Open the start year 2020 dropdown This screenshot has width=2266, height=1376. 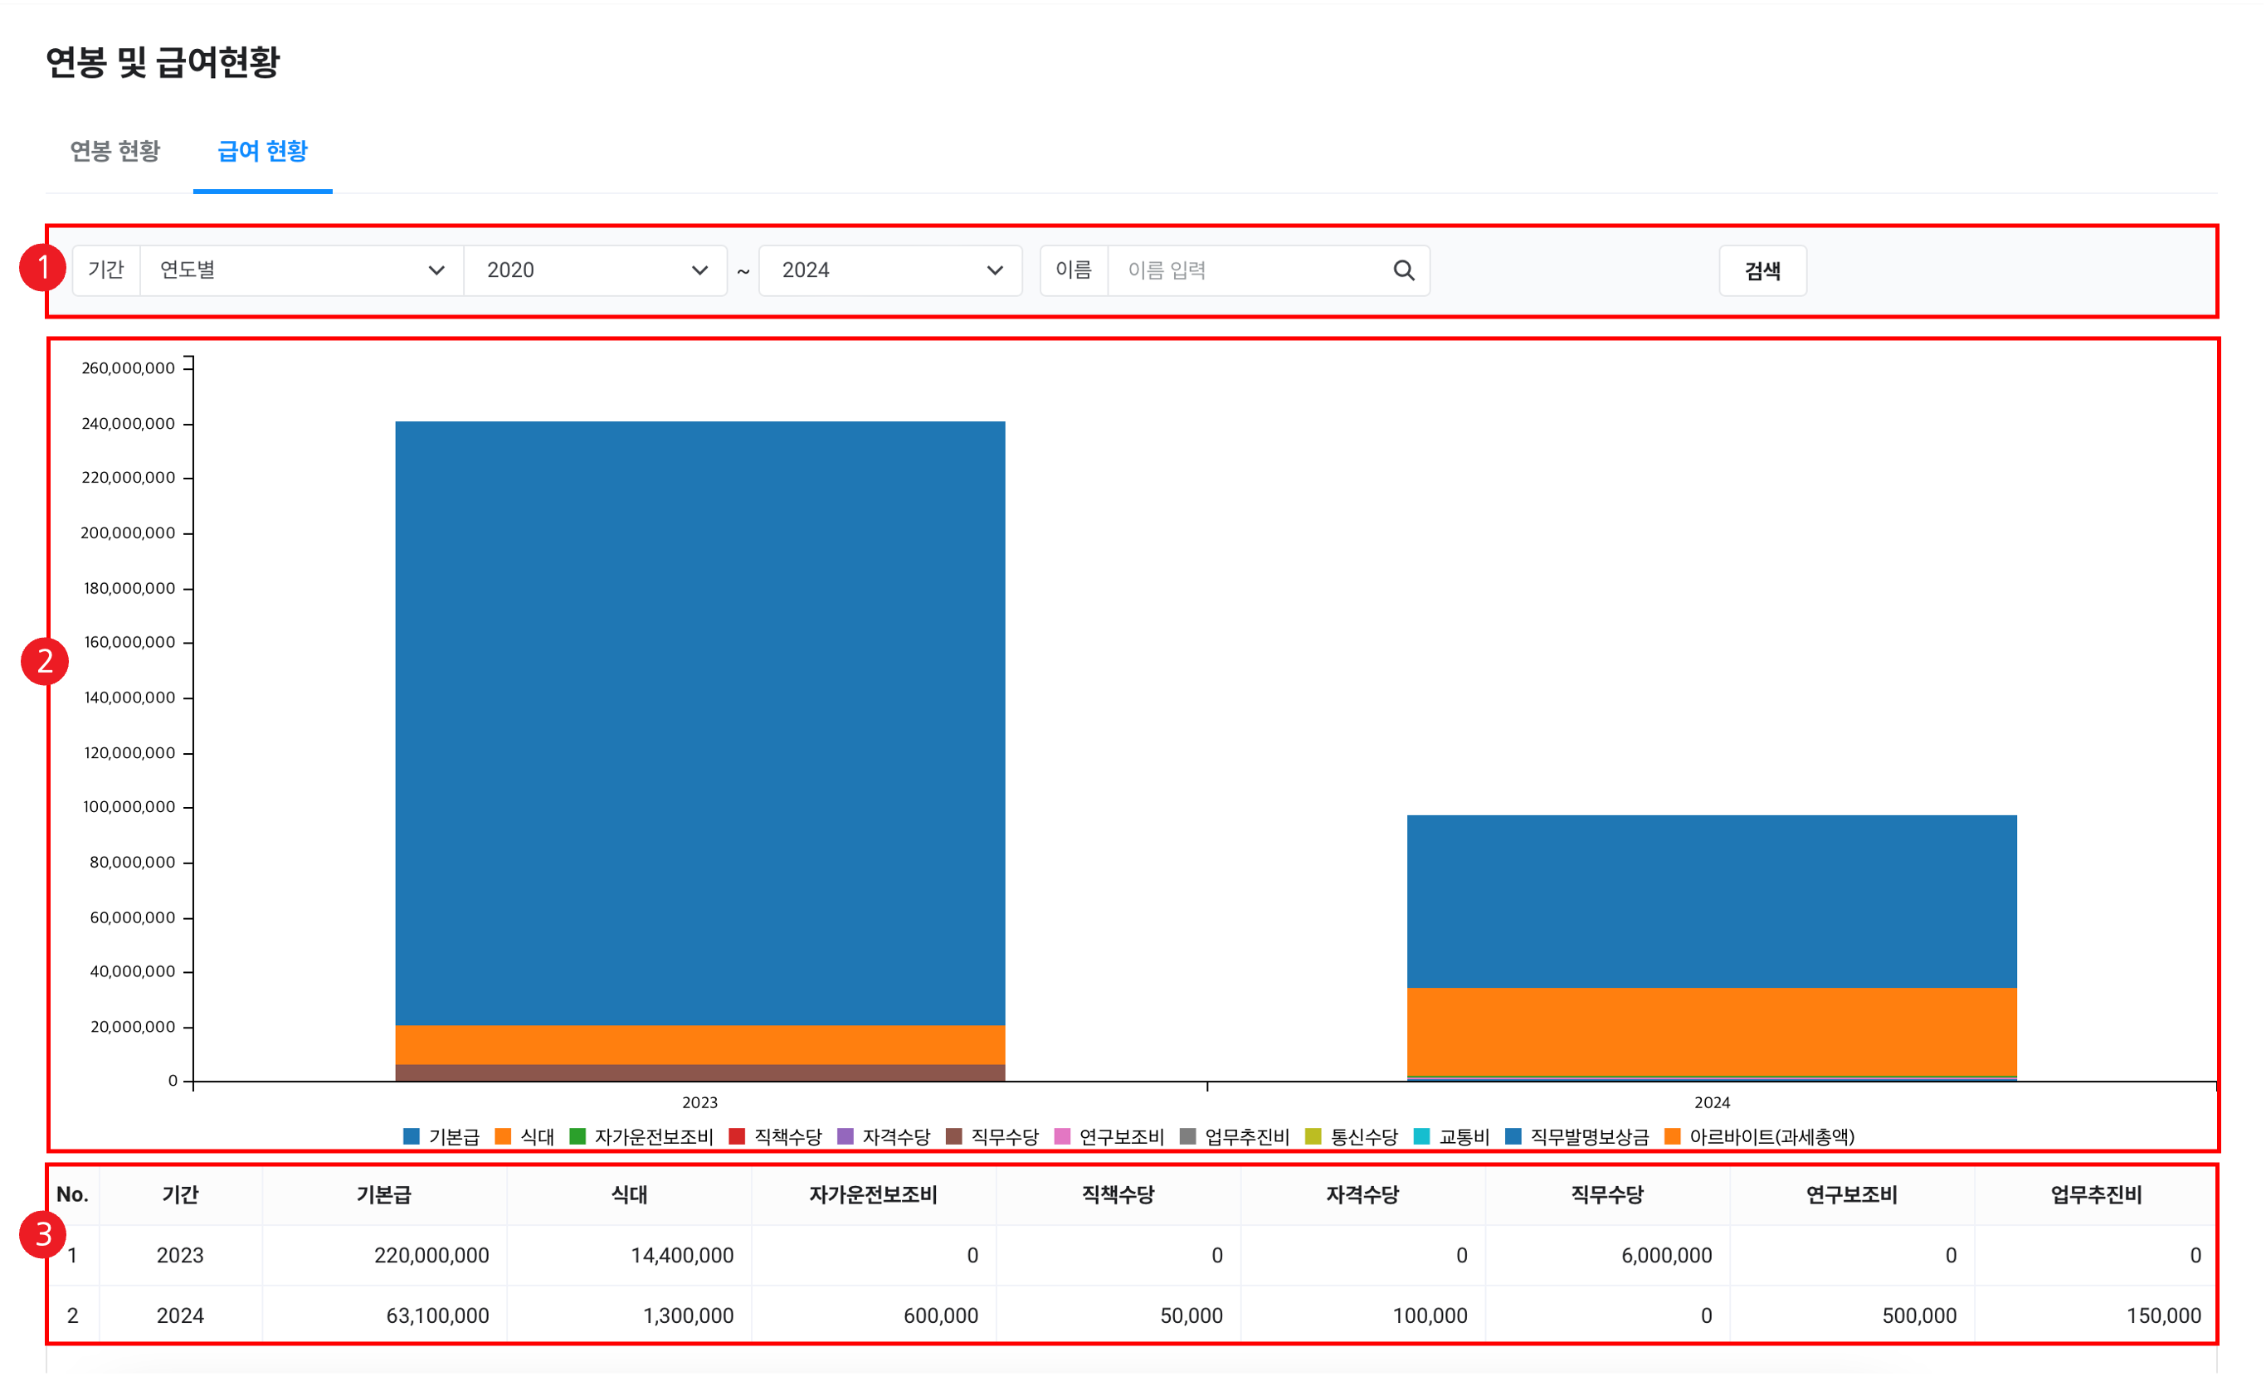coord(596,270)
